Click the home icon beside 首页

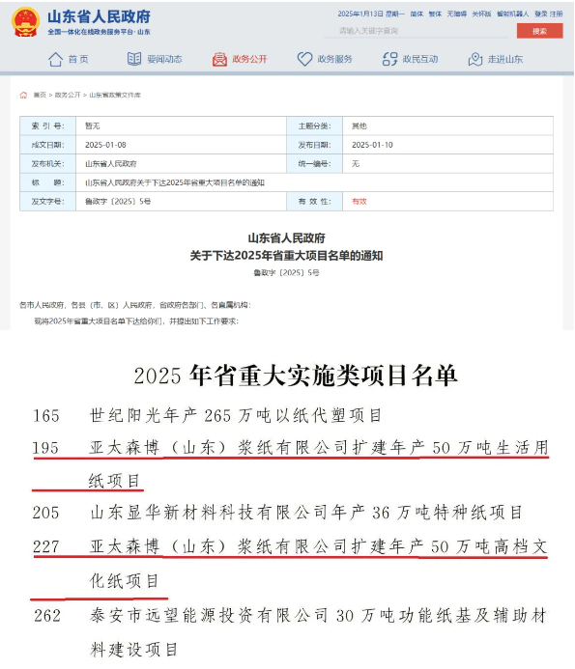tap(55, 59)
